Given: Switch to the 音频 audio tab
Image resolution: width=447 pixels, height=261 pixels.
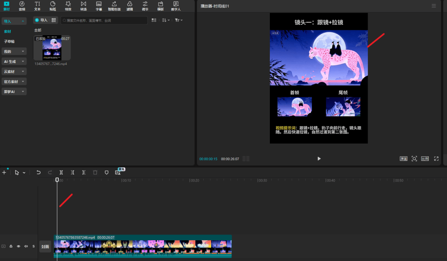Looking at the screenshot, I should click(x=22, y=6).
